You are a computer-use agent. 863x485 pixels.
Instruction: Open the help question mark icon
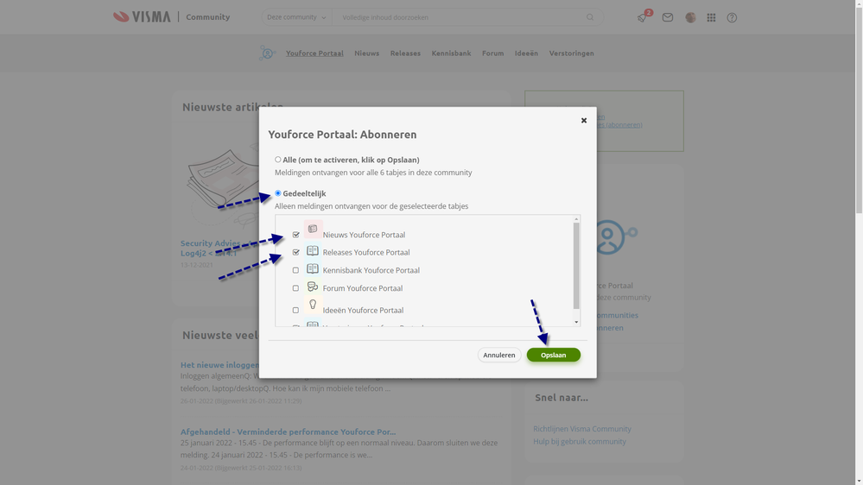click(732, 17)
